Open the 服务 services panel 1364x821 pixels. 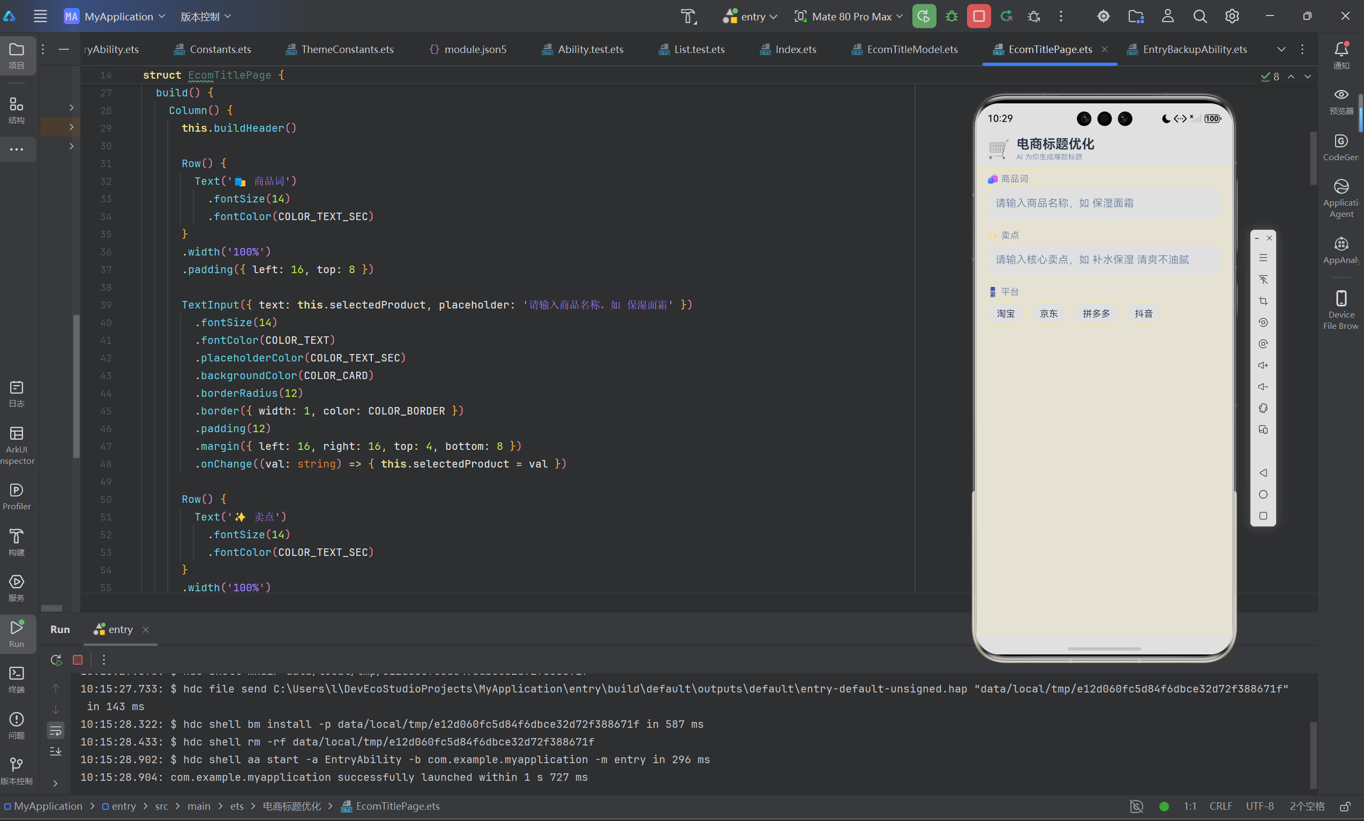(17, 588)
